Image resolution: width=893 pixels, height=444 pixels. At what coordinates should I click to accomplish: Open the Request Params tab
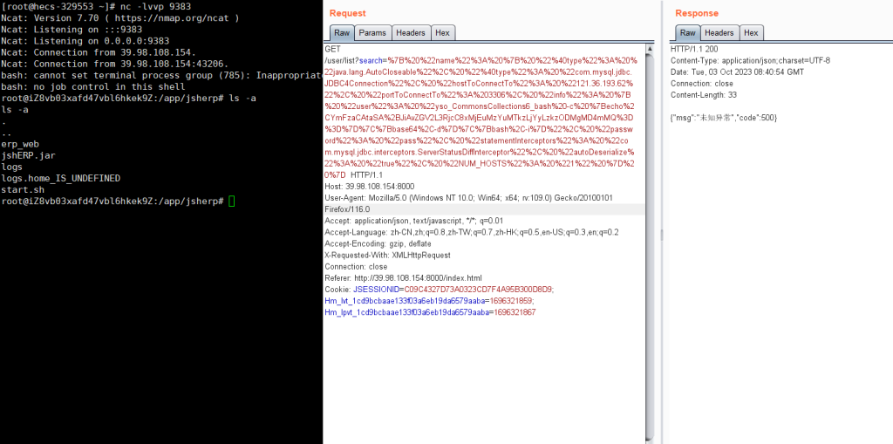[372, 33]
